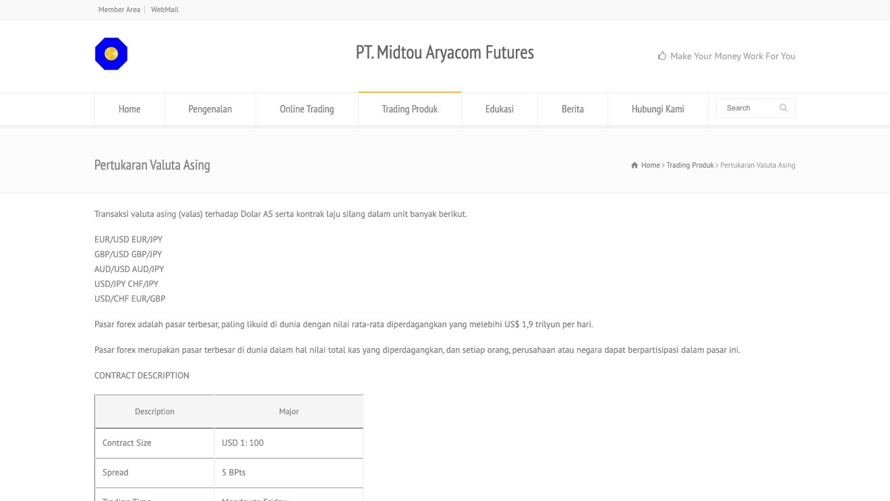
Task: Click the Pertukaran Valuta Asing page heading
Action: 152,165
